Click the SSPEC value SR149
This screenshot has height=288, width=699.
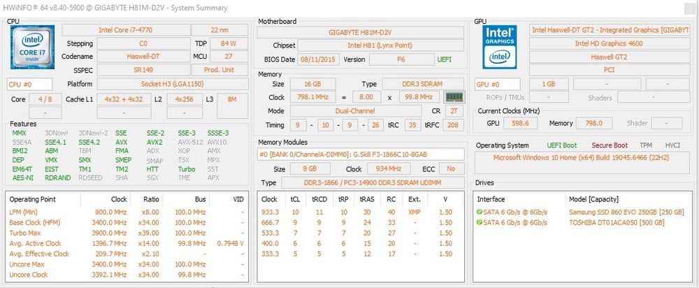[143, 70]
